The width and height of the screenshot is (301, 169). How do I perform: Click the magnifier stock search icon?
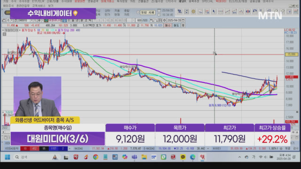35,20
